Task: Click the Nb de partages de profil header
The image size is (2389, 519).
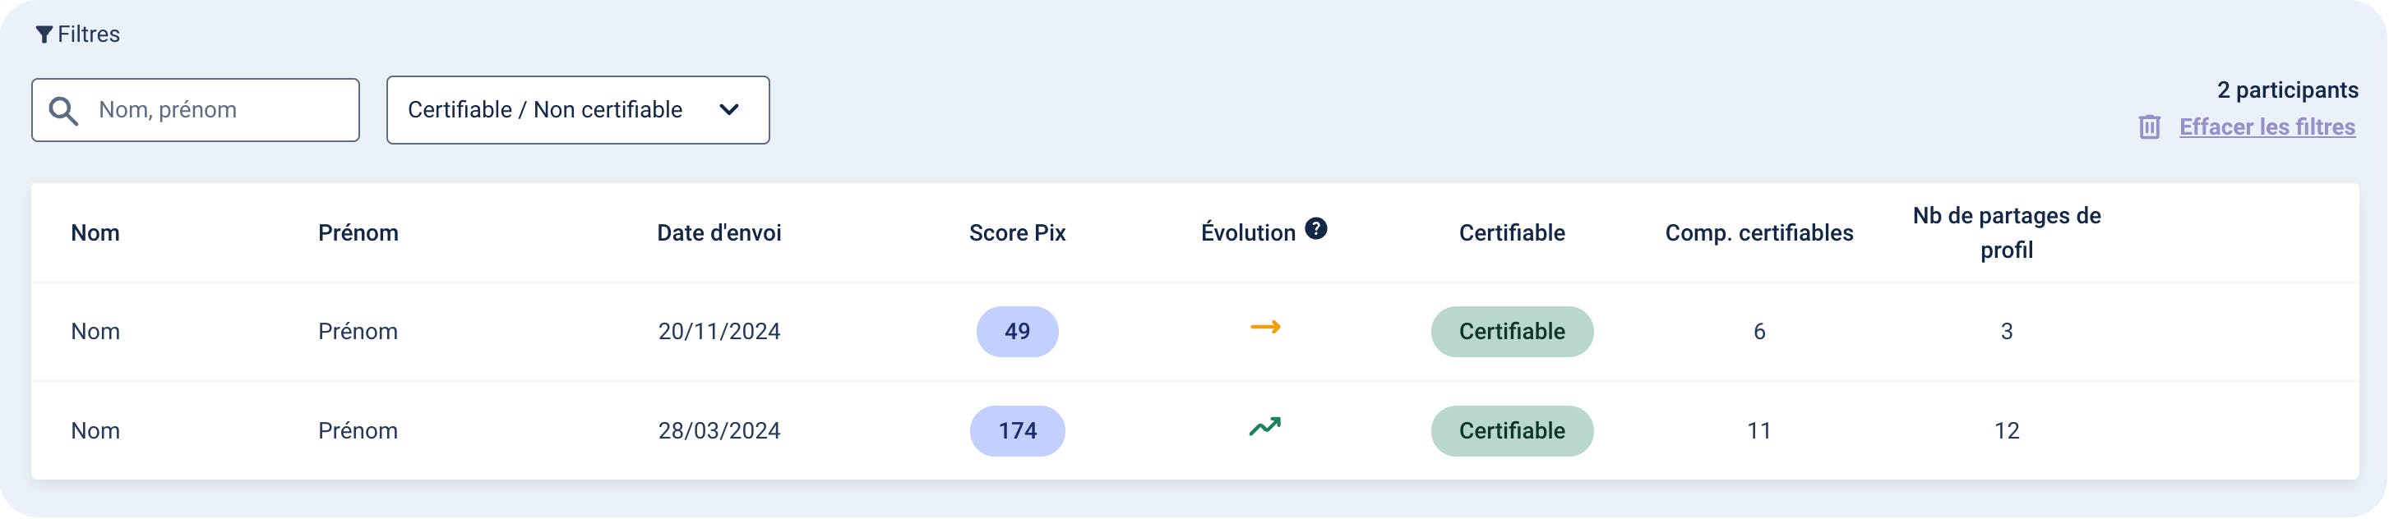Action: (x=2007, y=232)
